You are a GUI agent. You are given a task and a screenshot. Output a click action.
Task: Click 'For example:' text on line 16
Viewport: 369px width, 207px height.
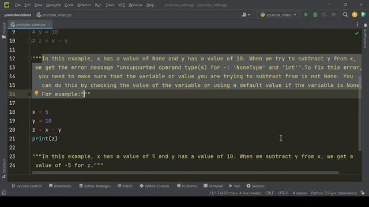click(61, 94)
